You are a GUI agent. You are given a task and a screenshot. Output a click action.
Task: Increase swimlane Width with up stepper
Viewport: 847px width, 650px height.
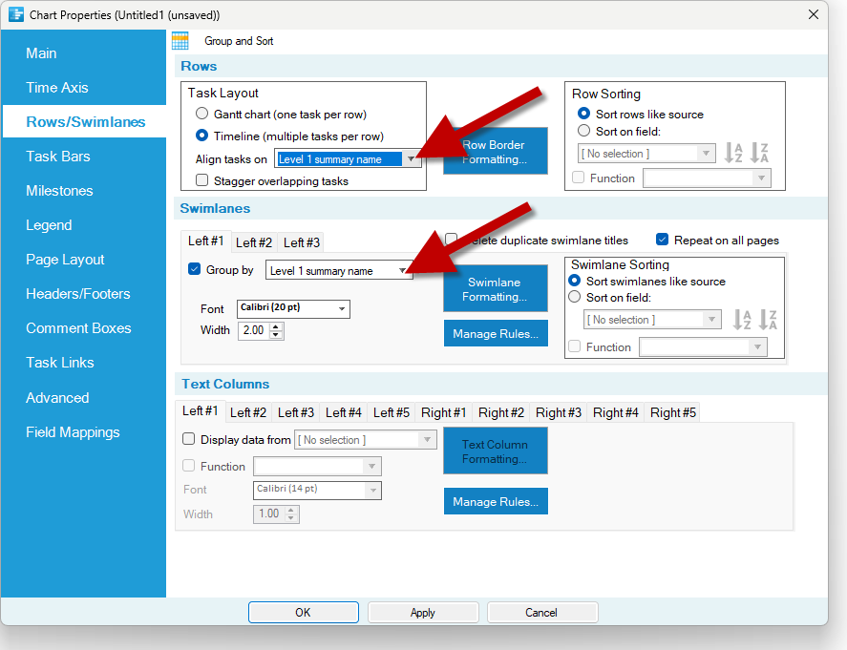(277, 326)
